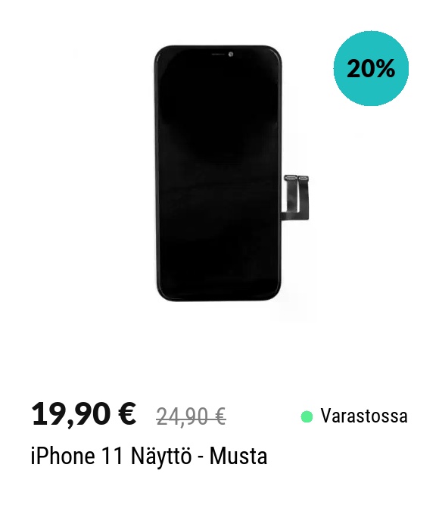Click the number 20 in the teal badge
Screen dimensions: 439x530
point(360,69)
